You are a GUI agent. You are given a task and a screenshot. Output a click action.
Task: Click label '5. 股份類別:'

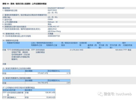pos(7,24)
